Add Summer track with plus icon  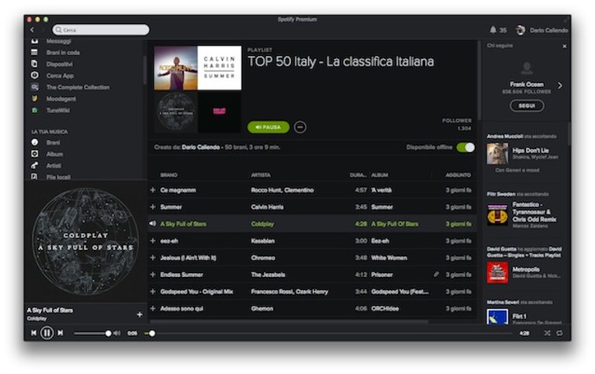[153, 207]
